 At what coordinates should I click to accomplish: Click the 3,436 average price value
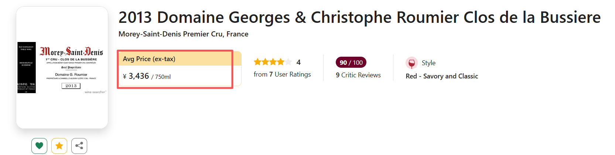tap(139, 76)
